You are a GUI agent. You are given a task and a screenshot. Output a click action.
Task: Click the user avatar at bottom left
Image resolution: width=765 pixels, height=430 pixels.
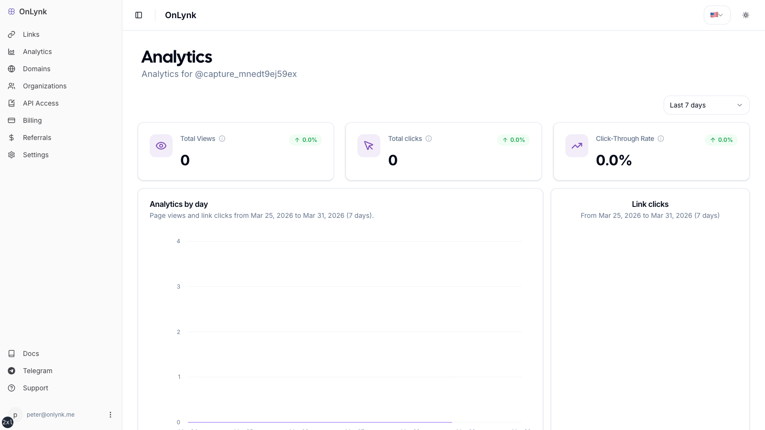tap(15, 414)
